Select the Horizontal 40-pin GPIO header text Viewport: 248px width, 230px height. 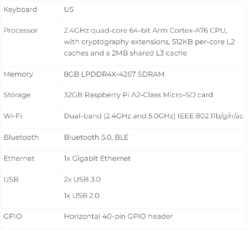(x=118, y=217)
